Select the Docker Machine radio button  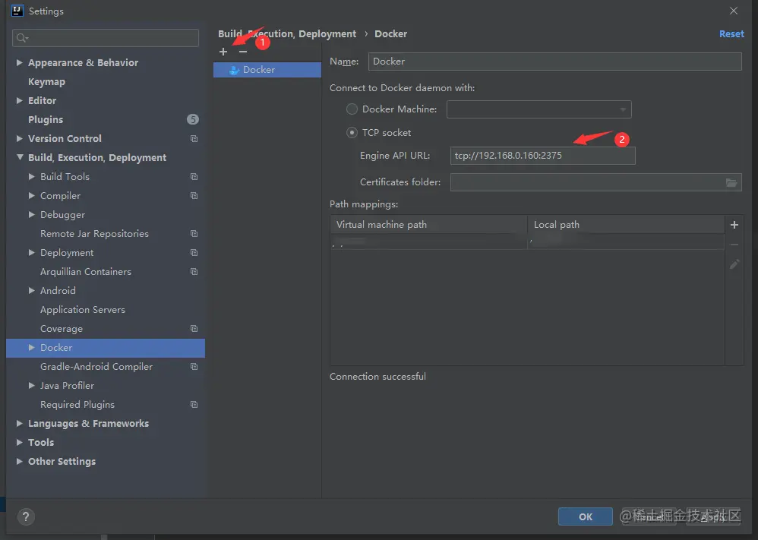(x=352, y=109)
